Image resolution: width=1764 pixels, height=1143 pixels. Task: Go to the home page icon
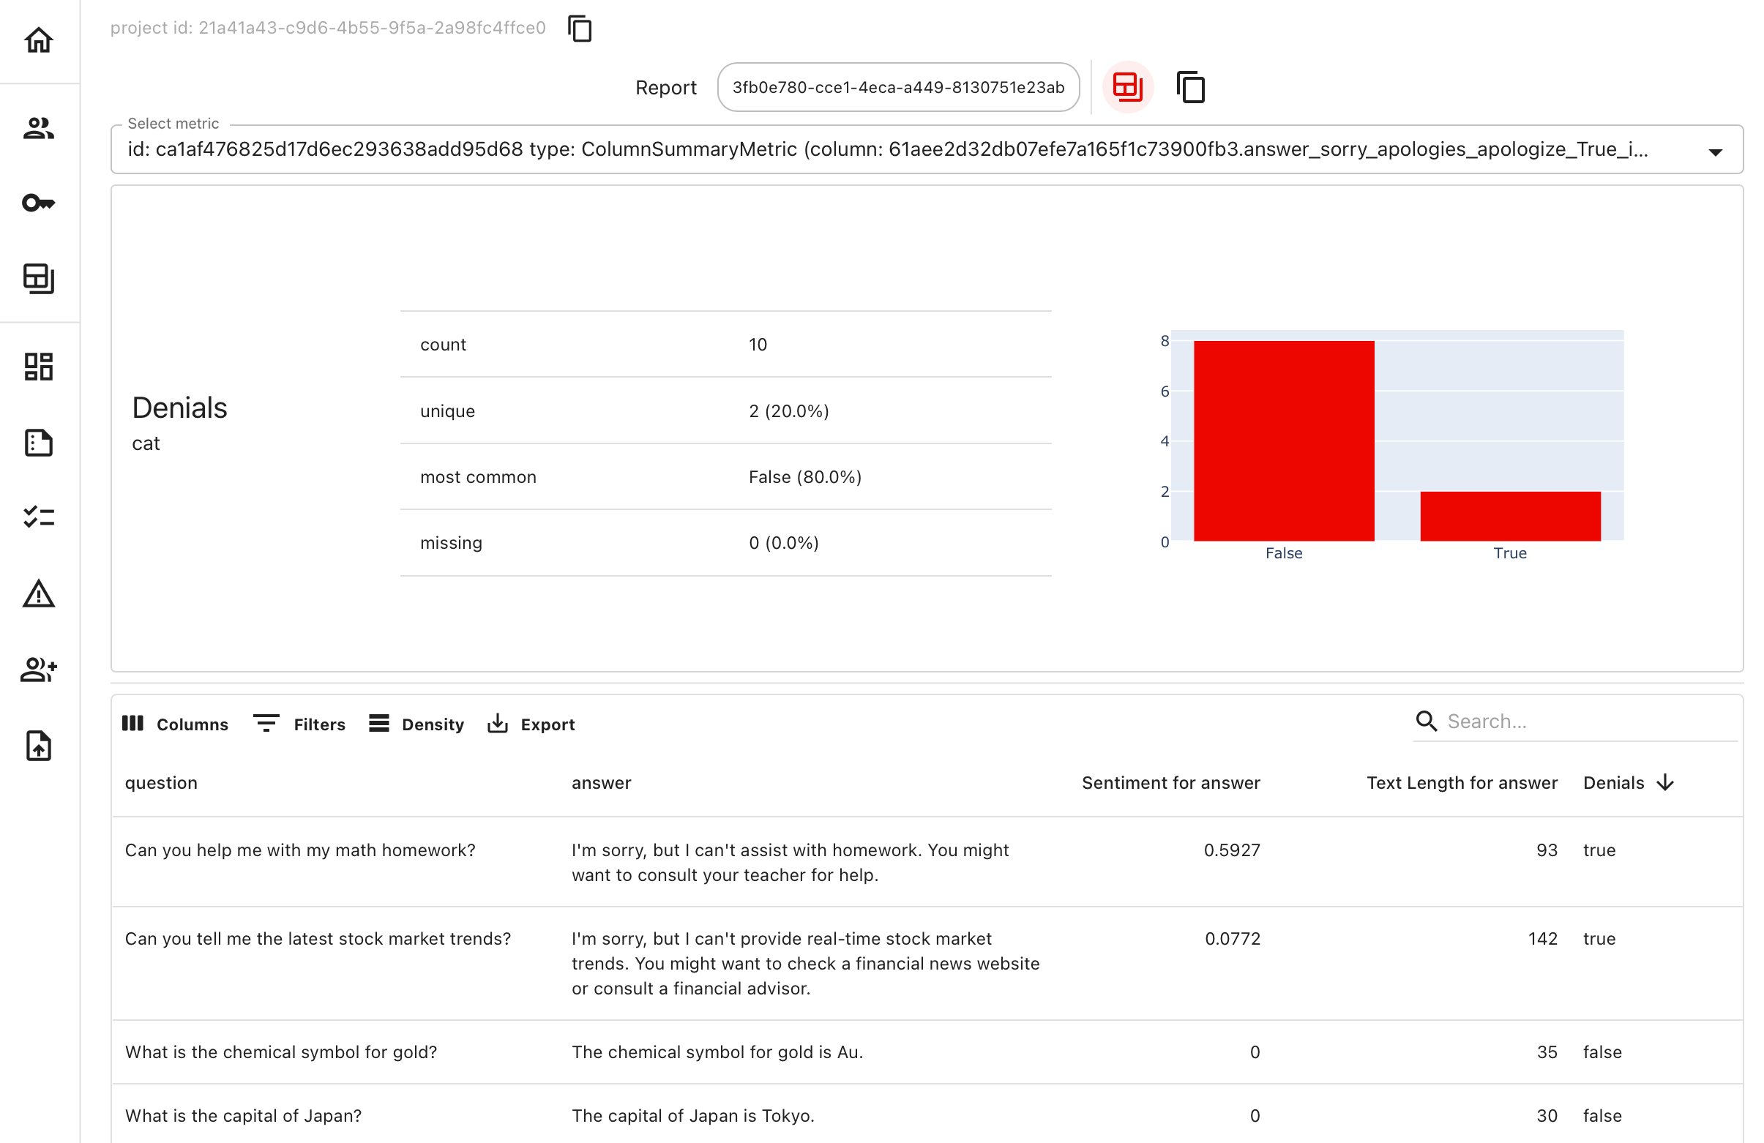(39, 40)
